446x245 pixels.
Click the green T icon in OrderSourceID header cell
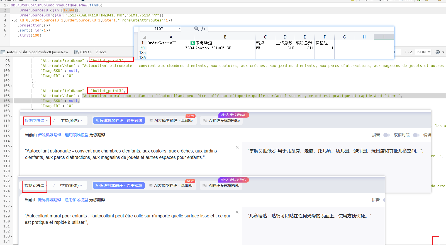tap(192, 43)
